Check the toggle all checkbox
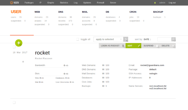Screen dimensions: 188x110 click(78, 39)
